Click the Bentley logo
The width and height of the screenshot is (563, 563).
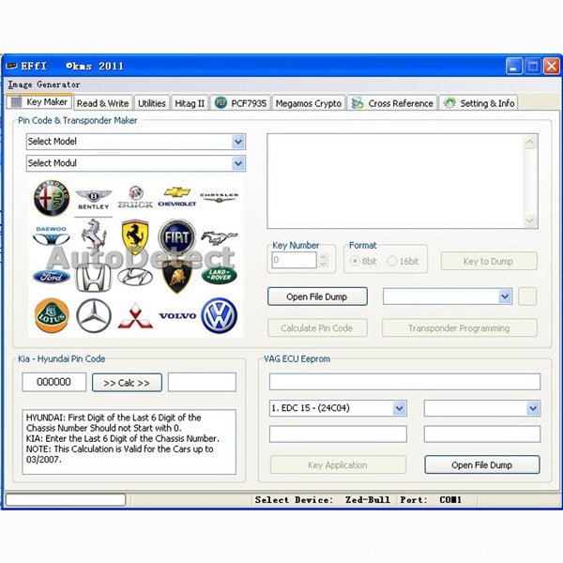pyautogui.click(x=93, y=200)
